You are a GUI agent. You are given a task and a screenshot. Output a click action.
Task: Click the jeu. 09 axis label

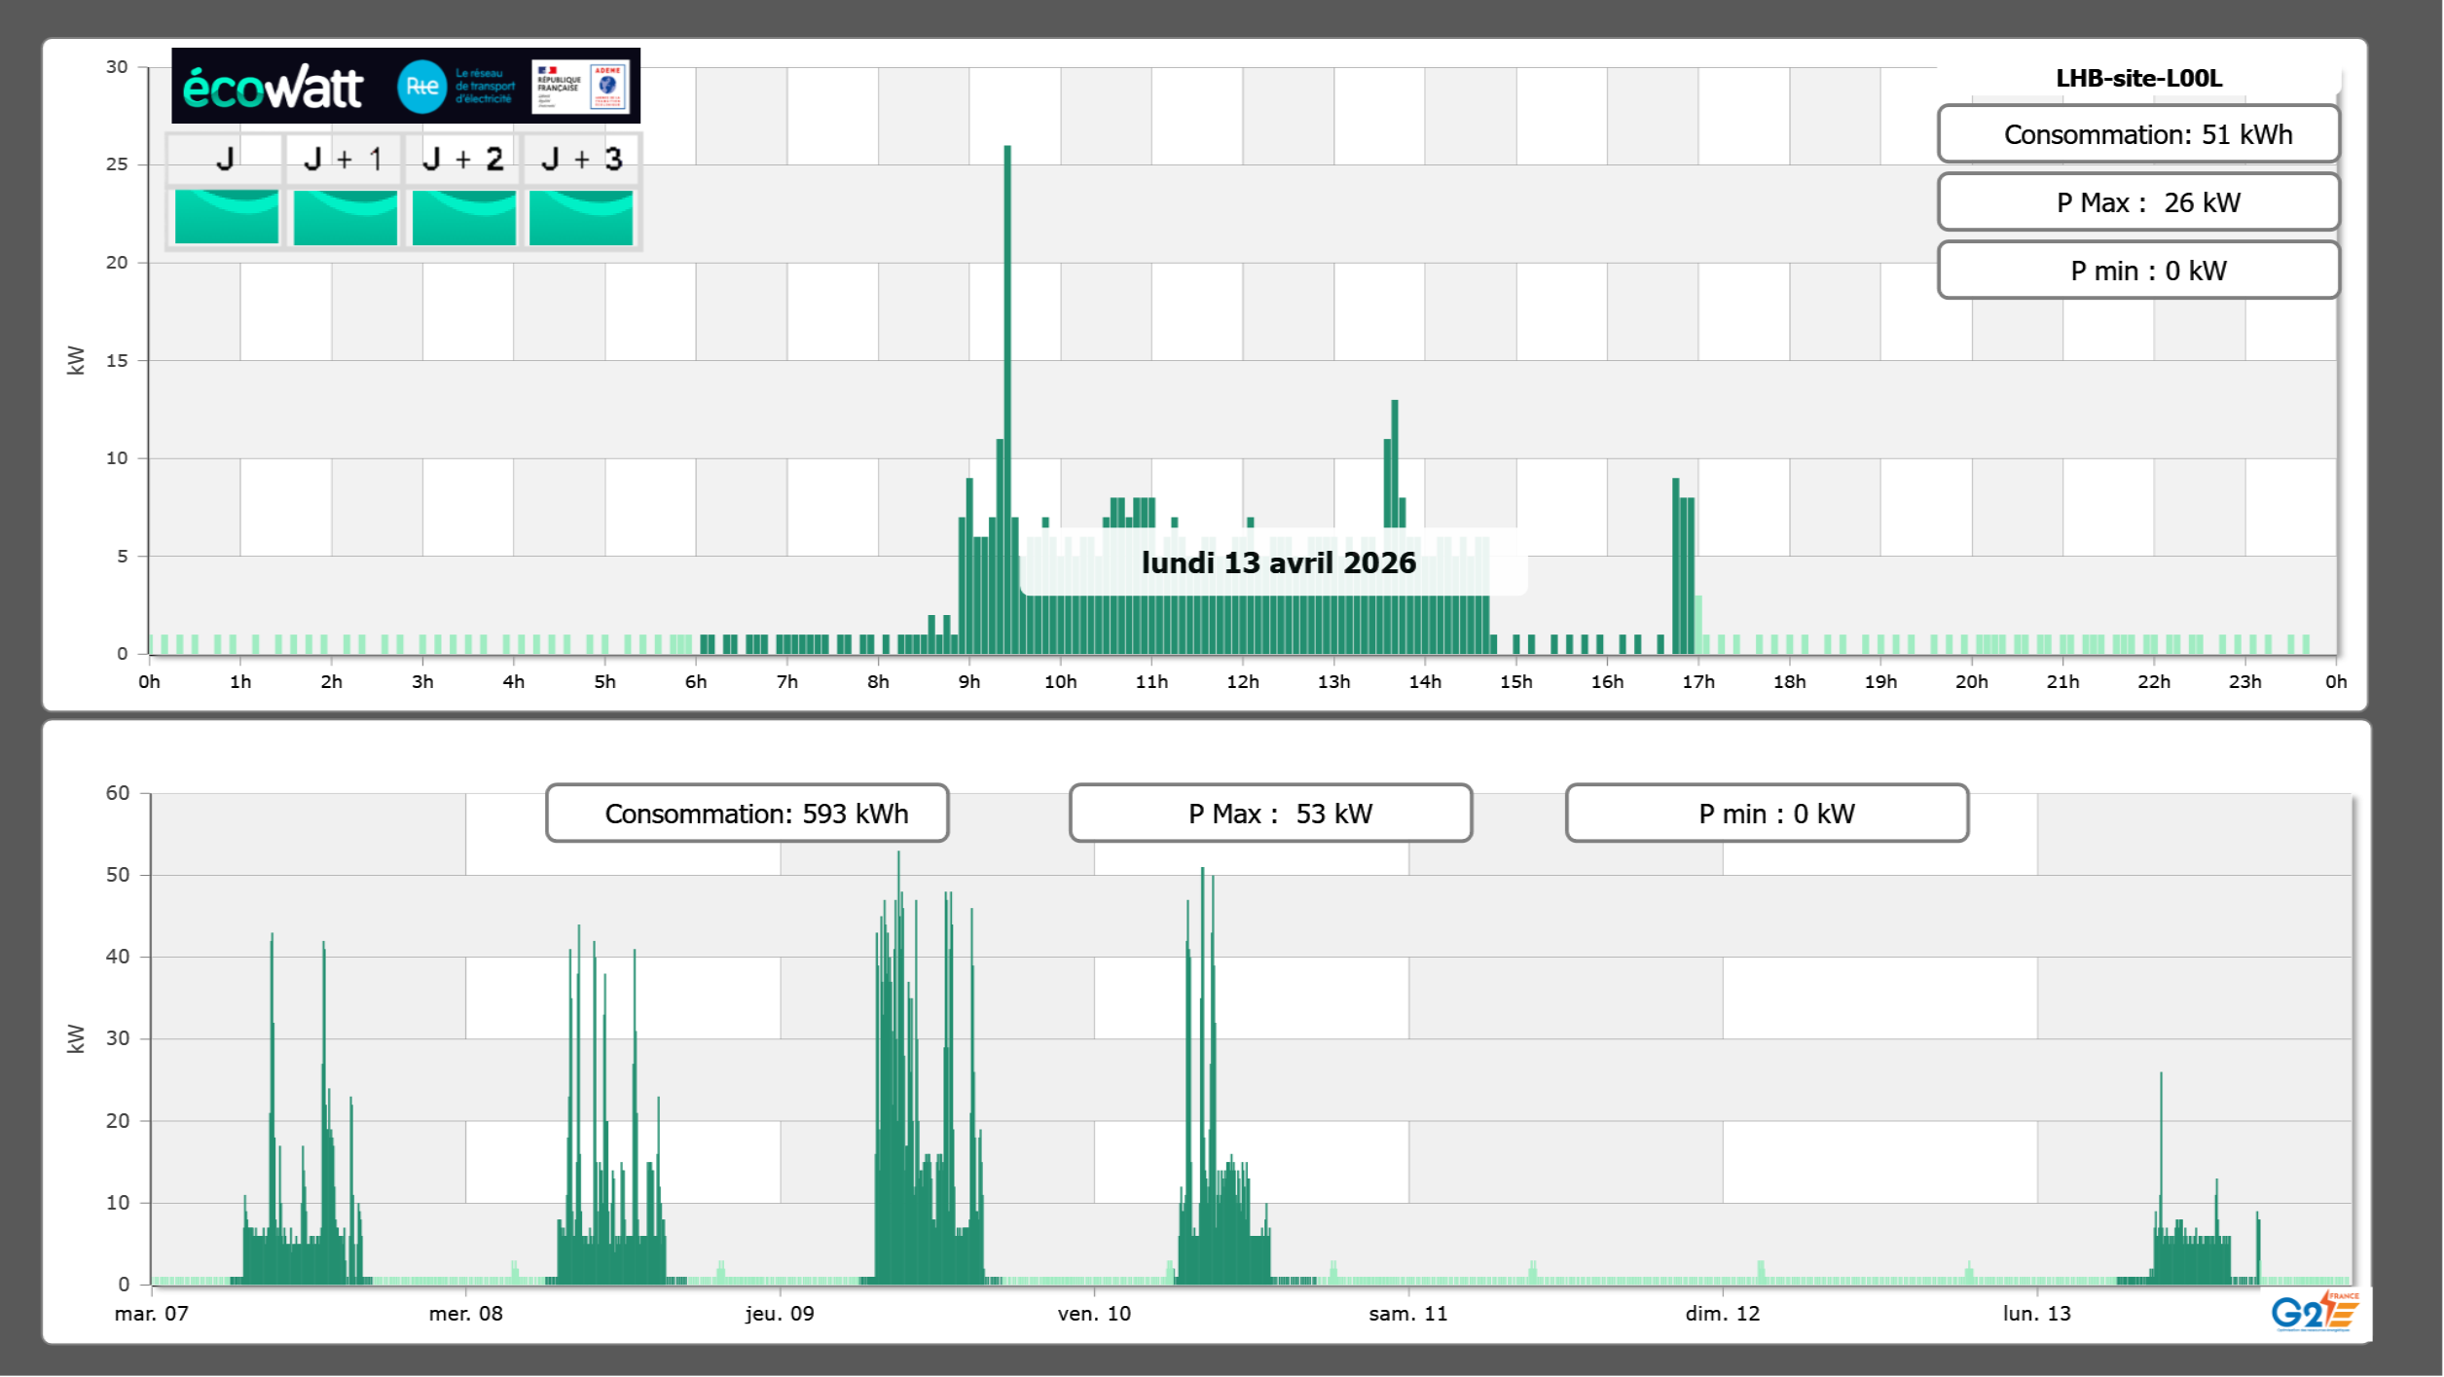(780, 1314)
